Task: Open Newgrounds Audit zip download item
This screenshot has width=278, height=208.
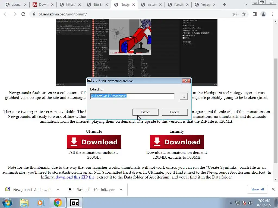Action: [28, 190]
